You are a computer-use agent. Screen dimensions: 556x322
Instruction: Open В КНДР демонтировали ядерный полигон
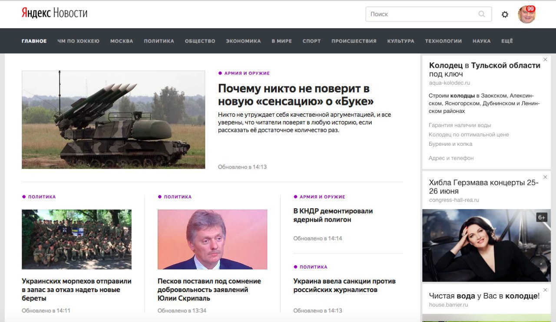[x=333, y=216]
